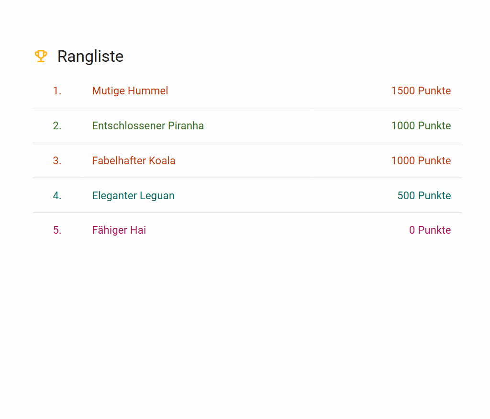490x419 pixels.
Task: Click rank number 5.
Action: (57, 230)
